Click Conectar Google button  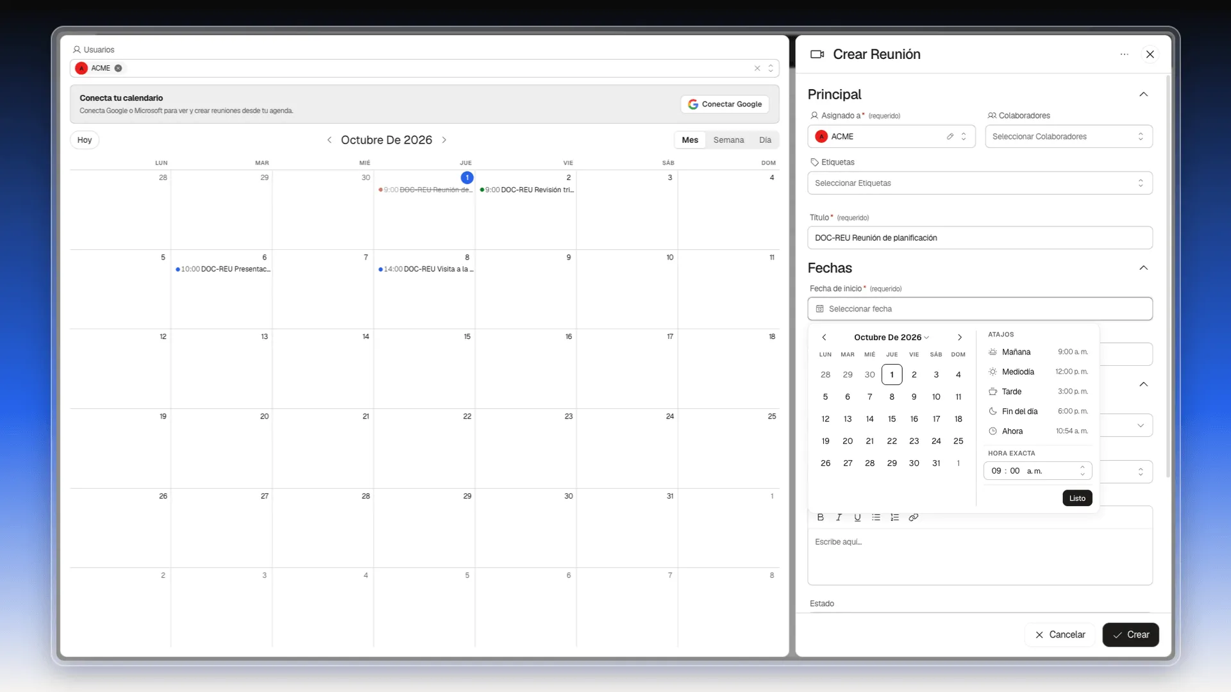[725, 104]
